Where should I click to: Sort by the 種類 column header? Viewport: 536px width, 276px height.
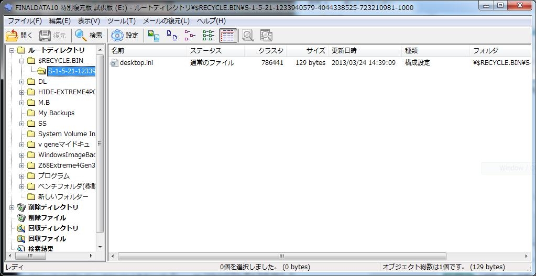click(435, 51)
